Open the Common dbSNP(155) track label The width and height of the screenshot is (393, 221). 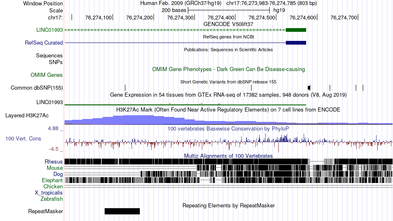36,88
